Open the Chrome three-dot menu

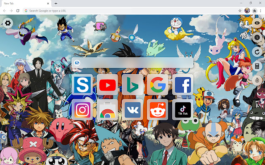(x=260, y=11)
